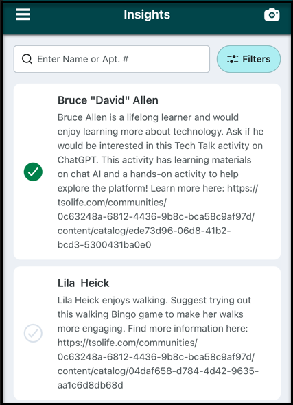Image resolution: width=293 pixels, height=405 pixels.
Task: Click the https://tsolife.com/communities/ line in Lila's card
Action: coord(127,343)
